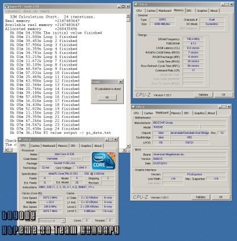Click the Bus Speed 248.8 MHz value
The height and width of the screenshot is (241, 237).
[50, 207]
